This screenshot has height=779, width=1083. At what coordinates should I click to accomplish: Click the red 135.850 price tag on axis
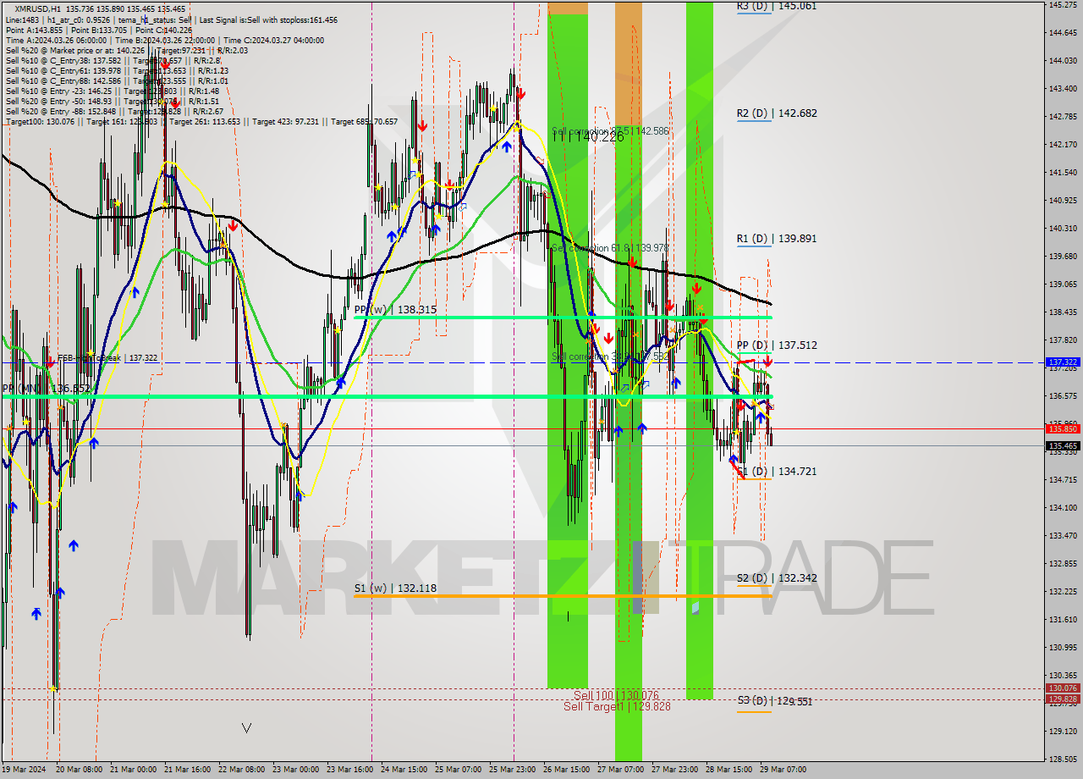pos(1063,429)
